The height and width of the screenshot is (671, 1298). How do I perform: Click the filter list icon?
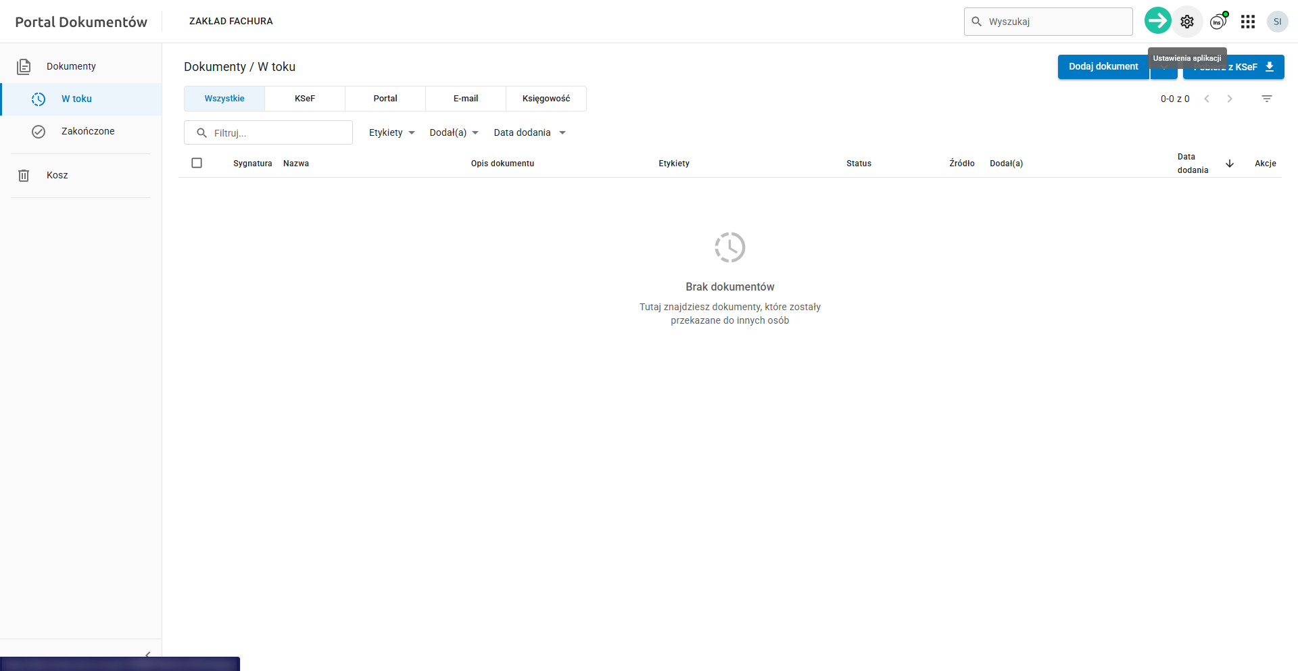(1266, 99)
